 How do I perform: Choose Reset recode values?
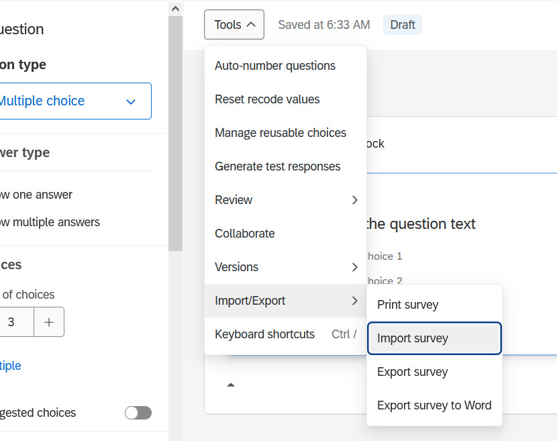coord(267,99)
